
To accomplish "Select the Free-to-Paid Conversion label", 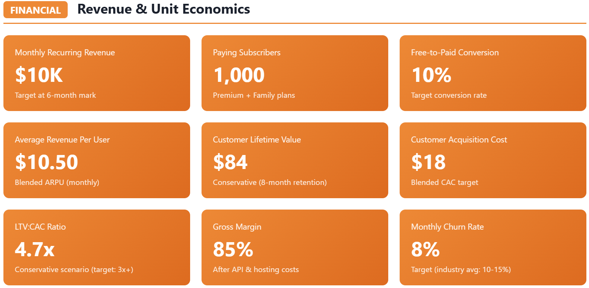I will pos(454,53).
